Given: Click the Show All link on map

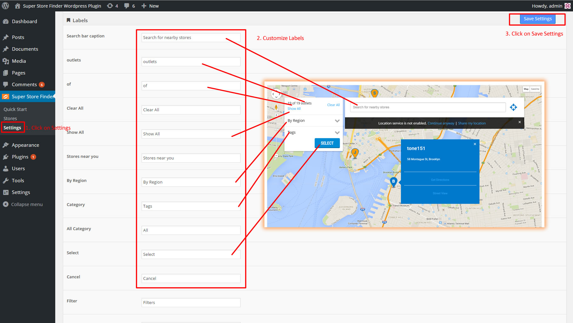Looking at the screenshot, I should click(294, 109).
